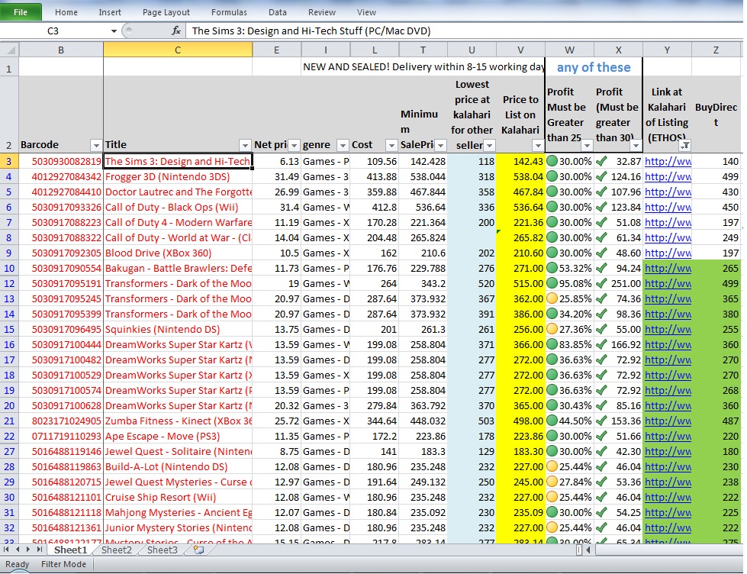Select profit percent cell 83.85%
The image size is (747, 574).
point(569,345)
